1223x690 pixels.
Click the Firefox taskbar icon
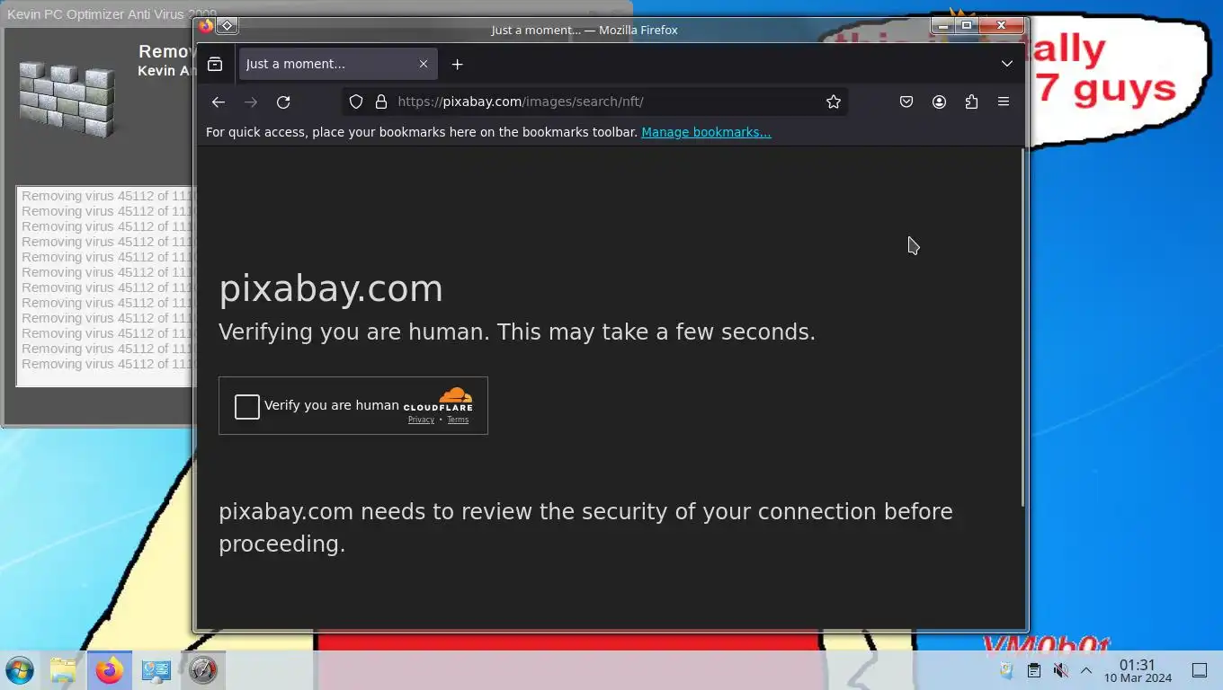(110, 670)
